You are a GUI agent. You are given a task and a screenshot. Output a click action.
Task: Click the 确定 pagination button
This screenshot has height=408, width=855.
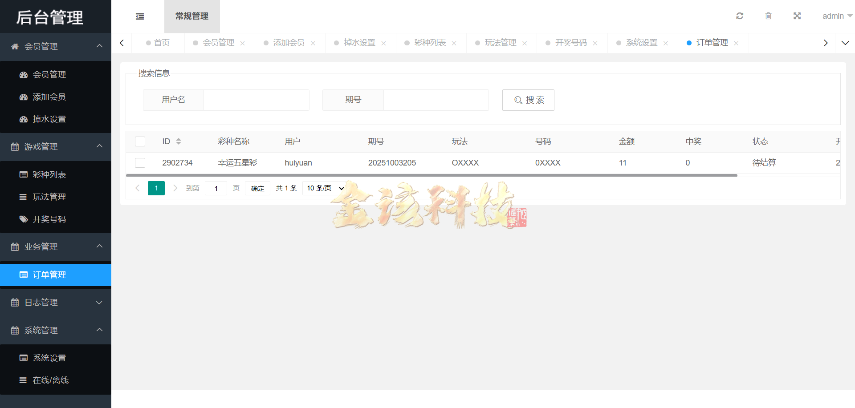pos(257,188)
